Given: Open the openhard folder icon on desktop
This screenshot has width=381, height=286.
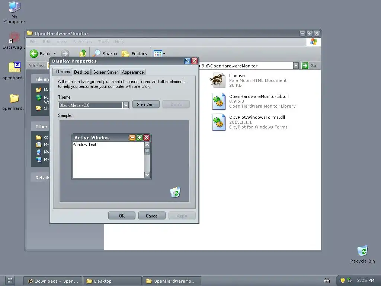Looking at the screenshot, I should click(x=15, y=98).
